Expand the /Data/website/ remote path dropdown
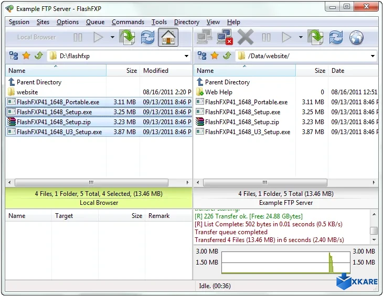This screenshot has width=383, height=296. 373,56
